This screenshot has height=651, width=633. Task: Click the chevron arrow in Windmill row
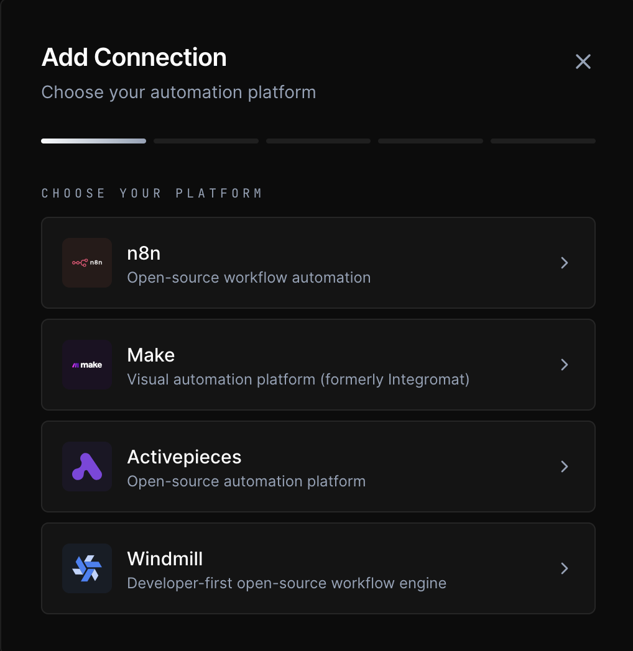point(565,568)
